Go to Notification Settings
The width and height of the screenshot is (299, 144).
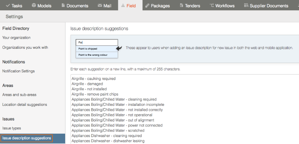coord(19,71)
